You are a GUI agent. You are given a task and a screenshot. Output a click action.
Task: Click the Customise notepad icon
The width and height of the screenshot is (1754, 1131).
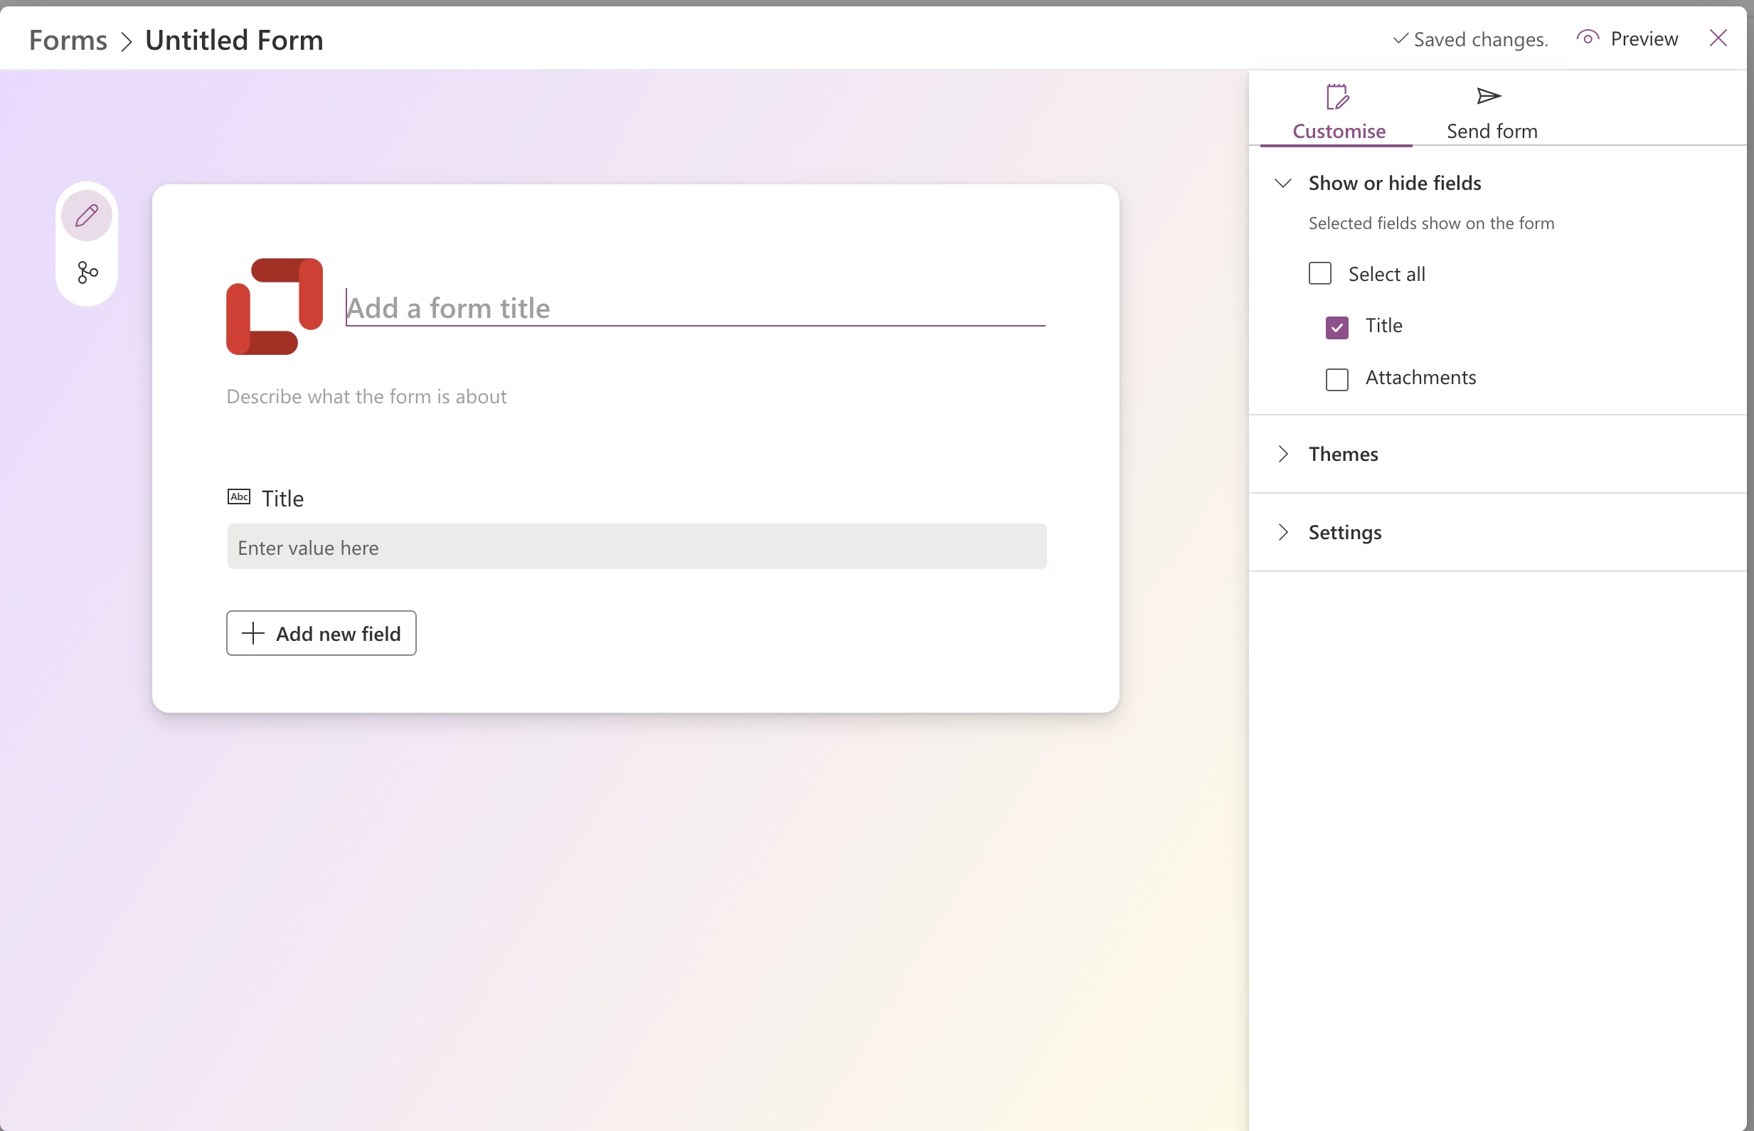point(1337,97)
